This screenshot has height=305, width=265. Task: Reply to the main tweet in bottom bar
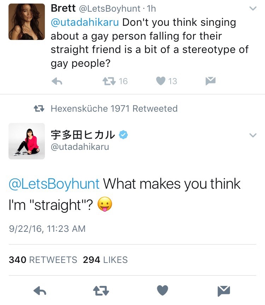tap(40, 291)
